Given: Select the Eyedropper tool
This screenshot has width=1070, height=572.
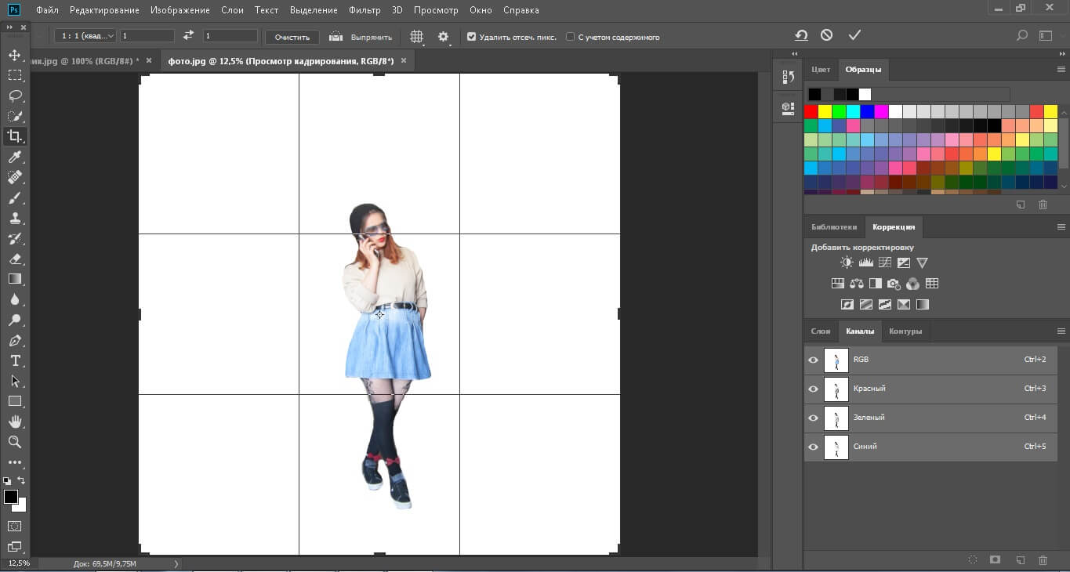Looking at the screenshot, I should click(x=14, y=157).
